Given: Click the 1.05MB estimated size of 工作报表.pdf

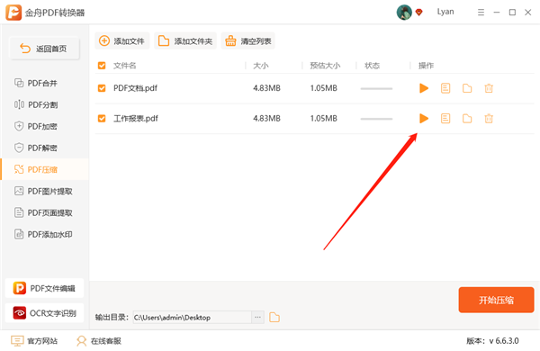Looking at the screenshot, I should pos(323,119).
